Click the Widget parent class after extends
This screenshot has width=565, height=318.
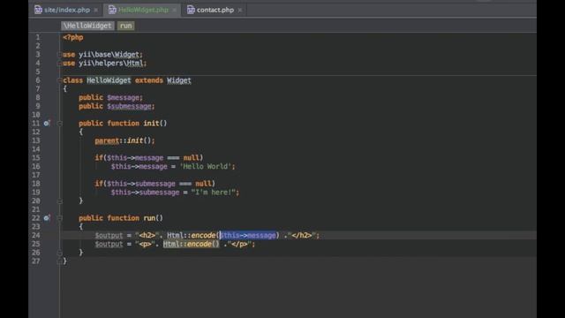pos(179,80)
